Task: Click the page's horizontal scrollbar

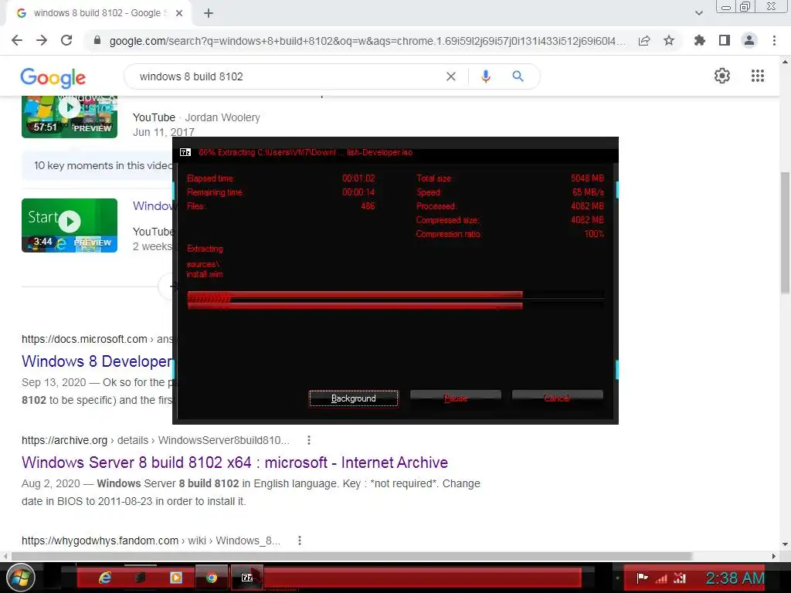Action: tap(351, 556)
